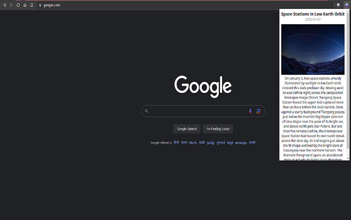Click the magnifying glass in the search box
Screen dimensions: 351x220
pos(146,111)
